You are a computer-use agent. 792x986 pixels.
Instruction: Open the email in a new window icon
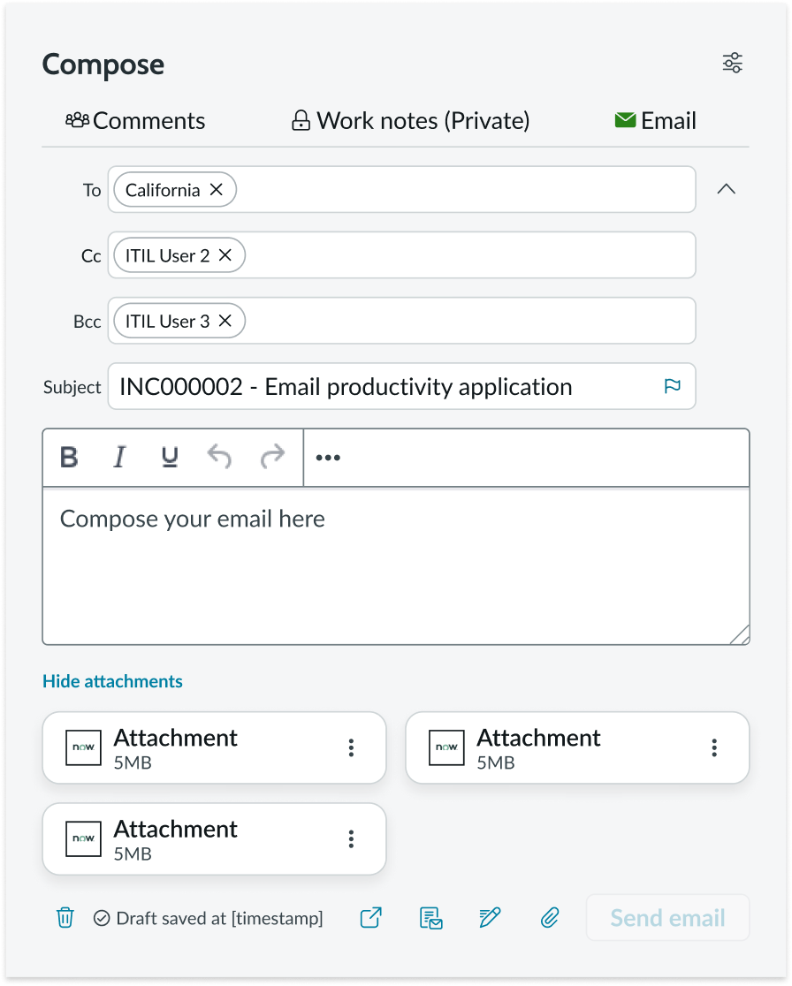point(371,917)
